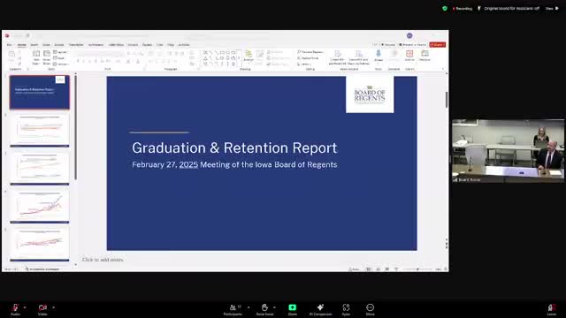
Task: Switch to Reading view icon
Action: [x=387, y=269]
